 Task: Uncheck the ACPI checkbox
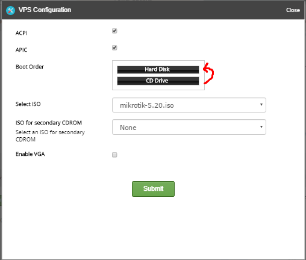(114, 31)
